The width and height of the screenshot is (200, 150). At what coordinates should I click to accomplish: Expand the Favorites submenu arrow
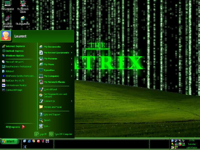(72, 70)
